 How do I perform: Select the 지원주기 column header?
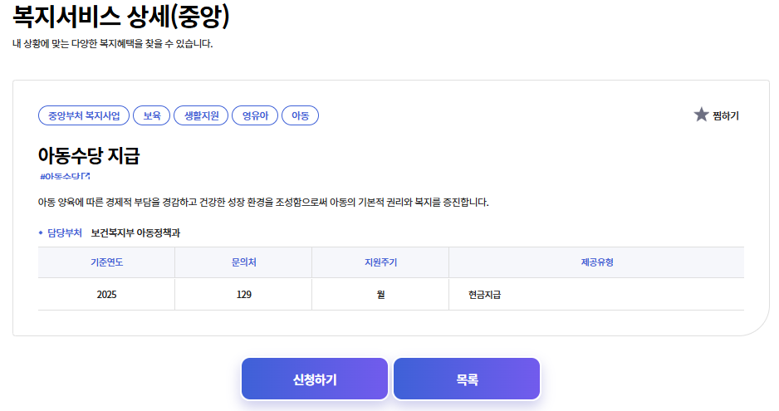[x=380, y=262]
